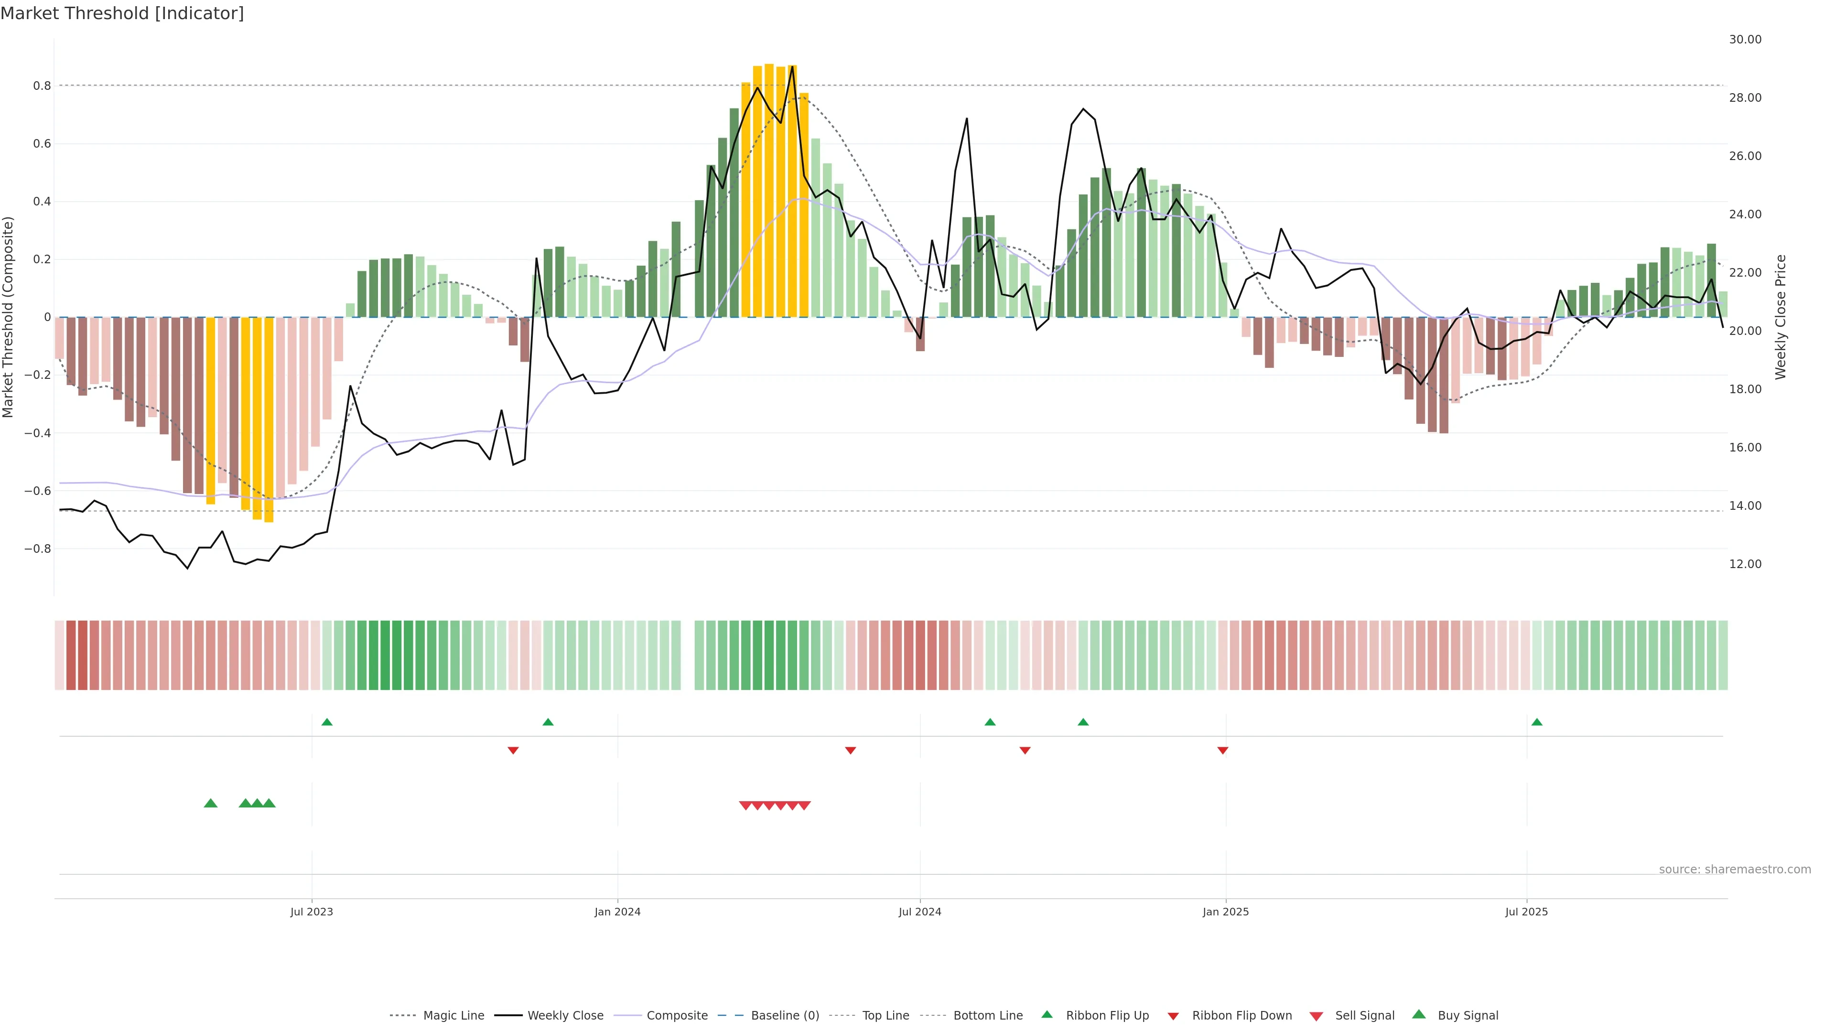Click the rightmost red Sell Signal triangle marker
The width and height of the screenshot is (1835, 1032).
click(803, 806)
